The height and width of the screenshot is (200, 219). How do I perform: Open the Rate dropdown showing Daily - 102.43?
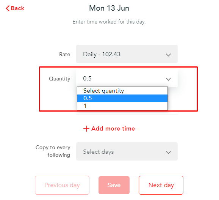pyautogui.click(x=127, y=54)
